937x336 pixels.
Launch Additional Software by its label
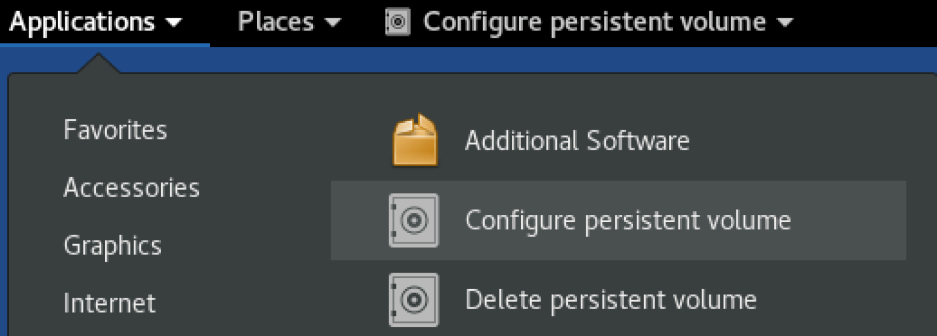pos(577,141)
